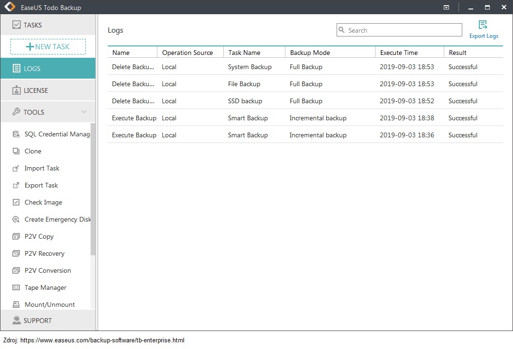Viewport: 513px width, 349px height.
Task: Open the title bar dropdown menu
Action: click(x=446, y=8)
